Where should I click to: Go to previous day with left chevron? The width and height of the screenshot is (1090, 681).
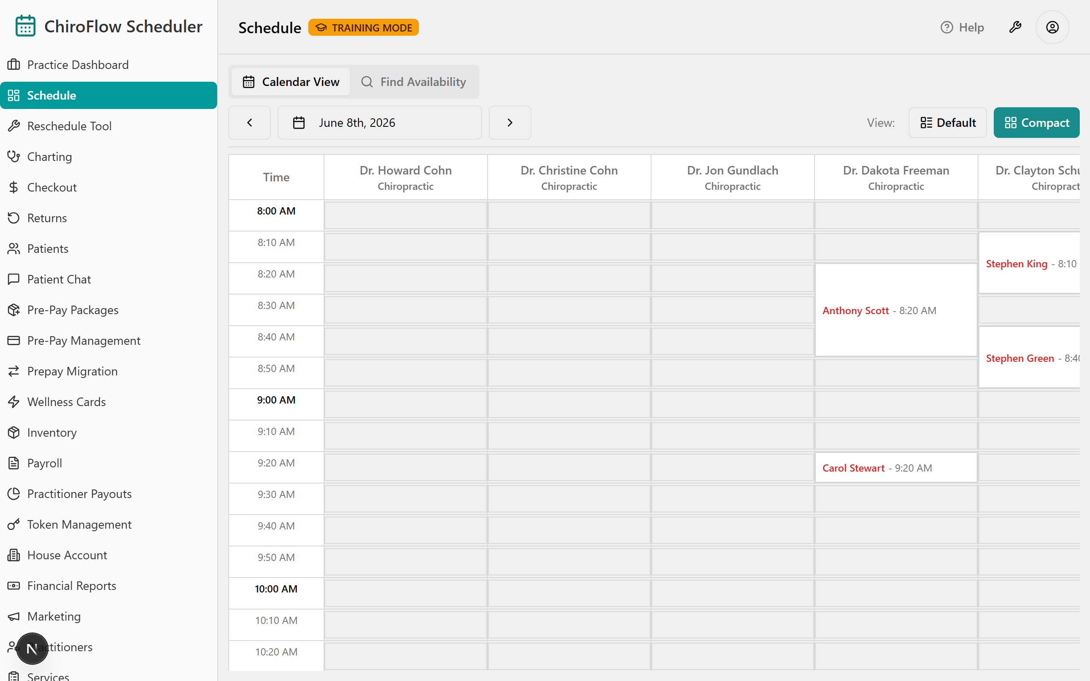[x=250, y=123]
